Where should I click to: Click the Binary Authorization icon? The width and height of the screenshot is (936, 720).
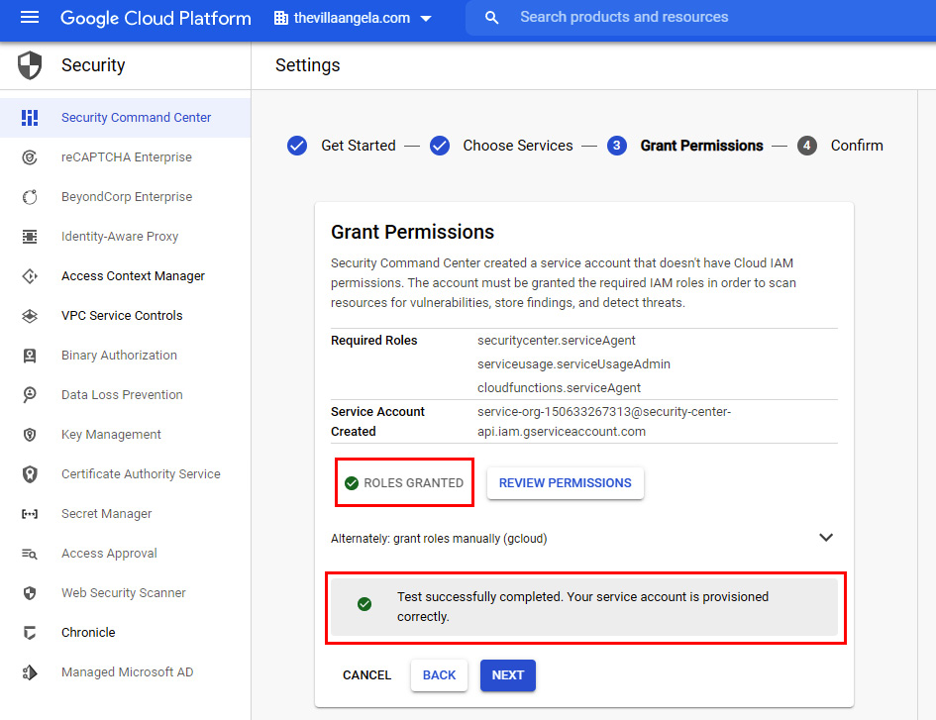[30, 356]
